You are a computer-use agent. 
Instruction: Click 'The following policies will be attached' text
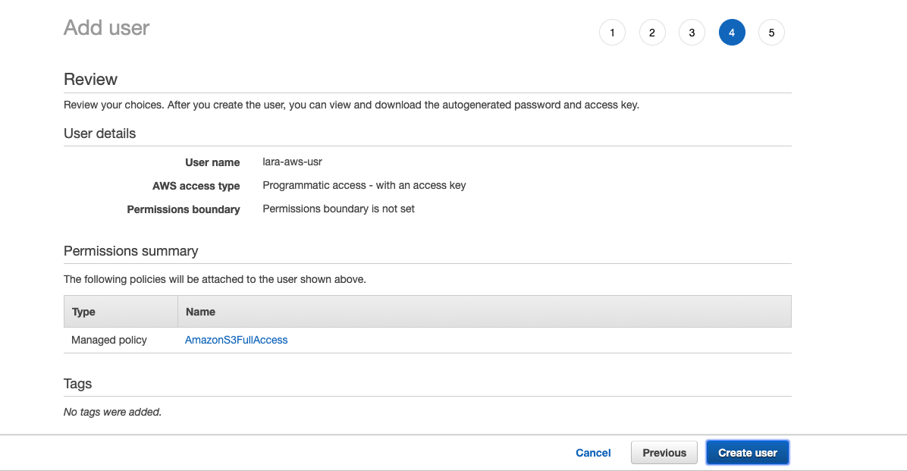coord(215,279)
